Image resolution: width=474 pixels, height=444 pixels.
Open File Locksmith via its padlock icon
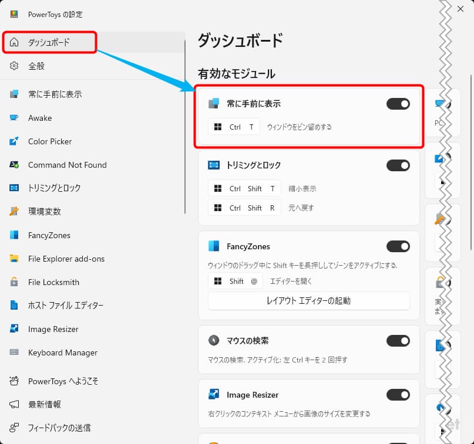(14, 282)
